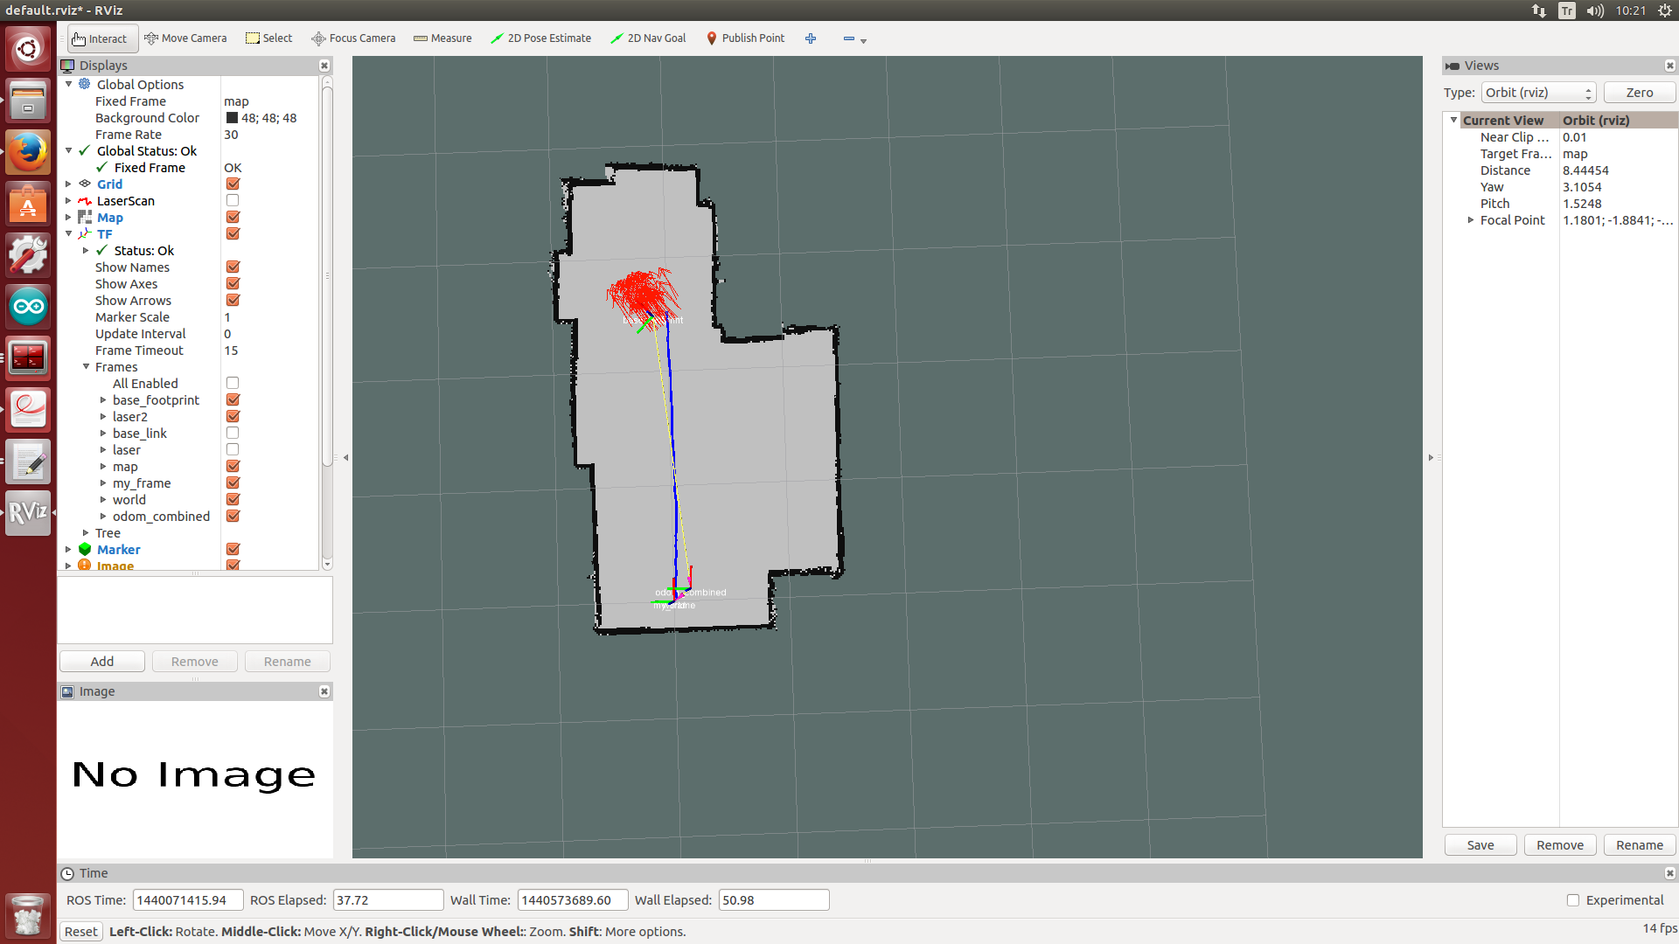Click the Distance value 8.44454
The width and height of the screenshot is (1679, 944).
(x=1585, y=170)
